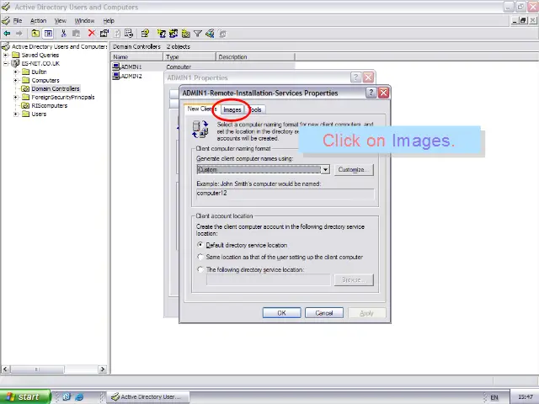Click the Internet Explorer quick launch icon
Screen dimensions: 539x404
tap(79, 396)
